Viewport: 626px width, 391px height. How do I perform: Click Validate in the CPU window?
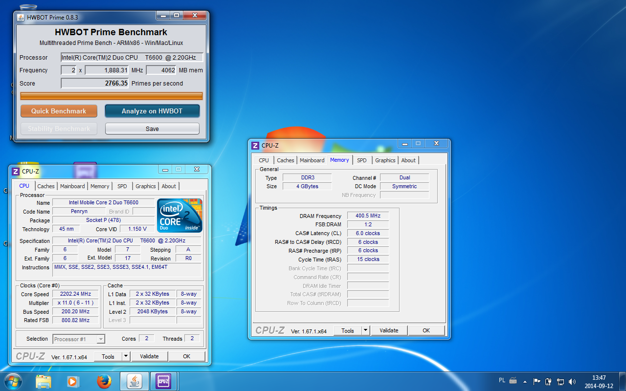[x=149, y=356]
